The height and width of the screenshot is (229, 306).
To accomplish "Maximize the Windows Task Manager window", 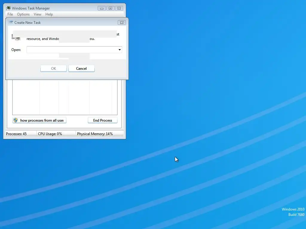I will [x=110, y=8].
